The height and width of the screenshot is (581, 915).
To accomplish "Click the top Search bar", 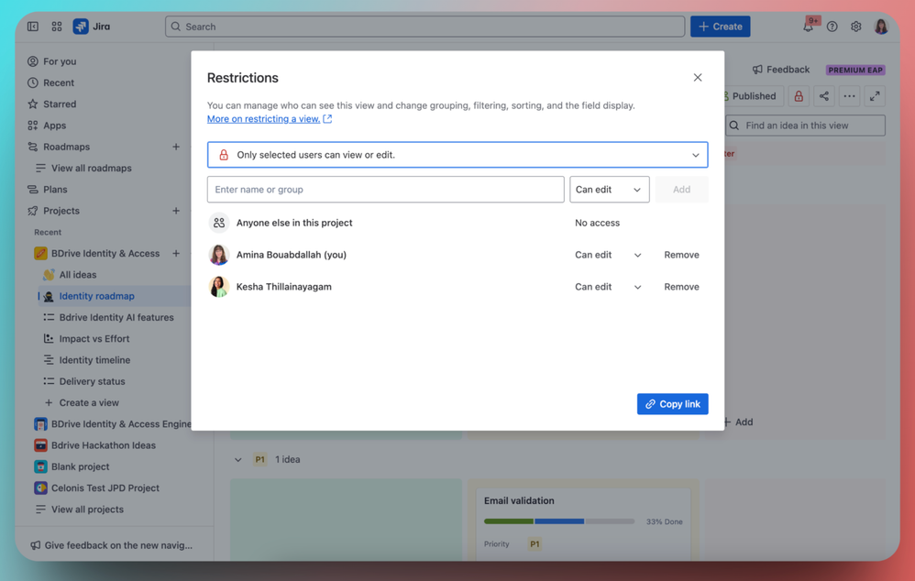I will point(424,27).
